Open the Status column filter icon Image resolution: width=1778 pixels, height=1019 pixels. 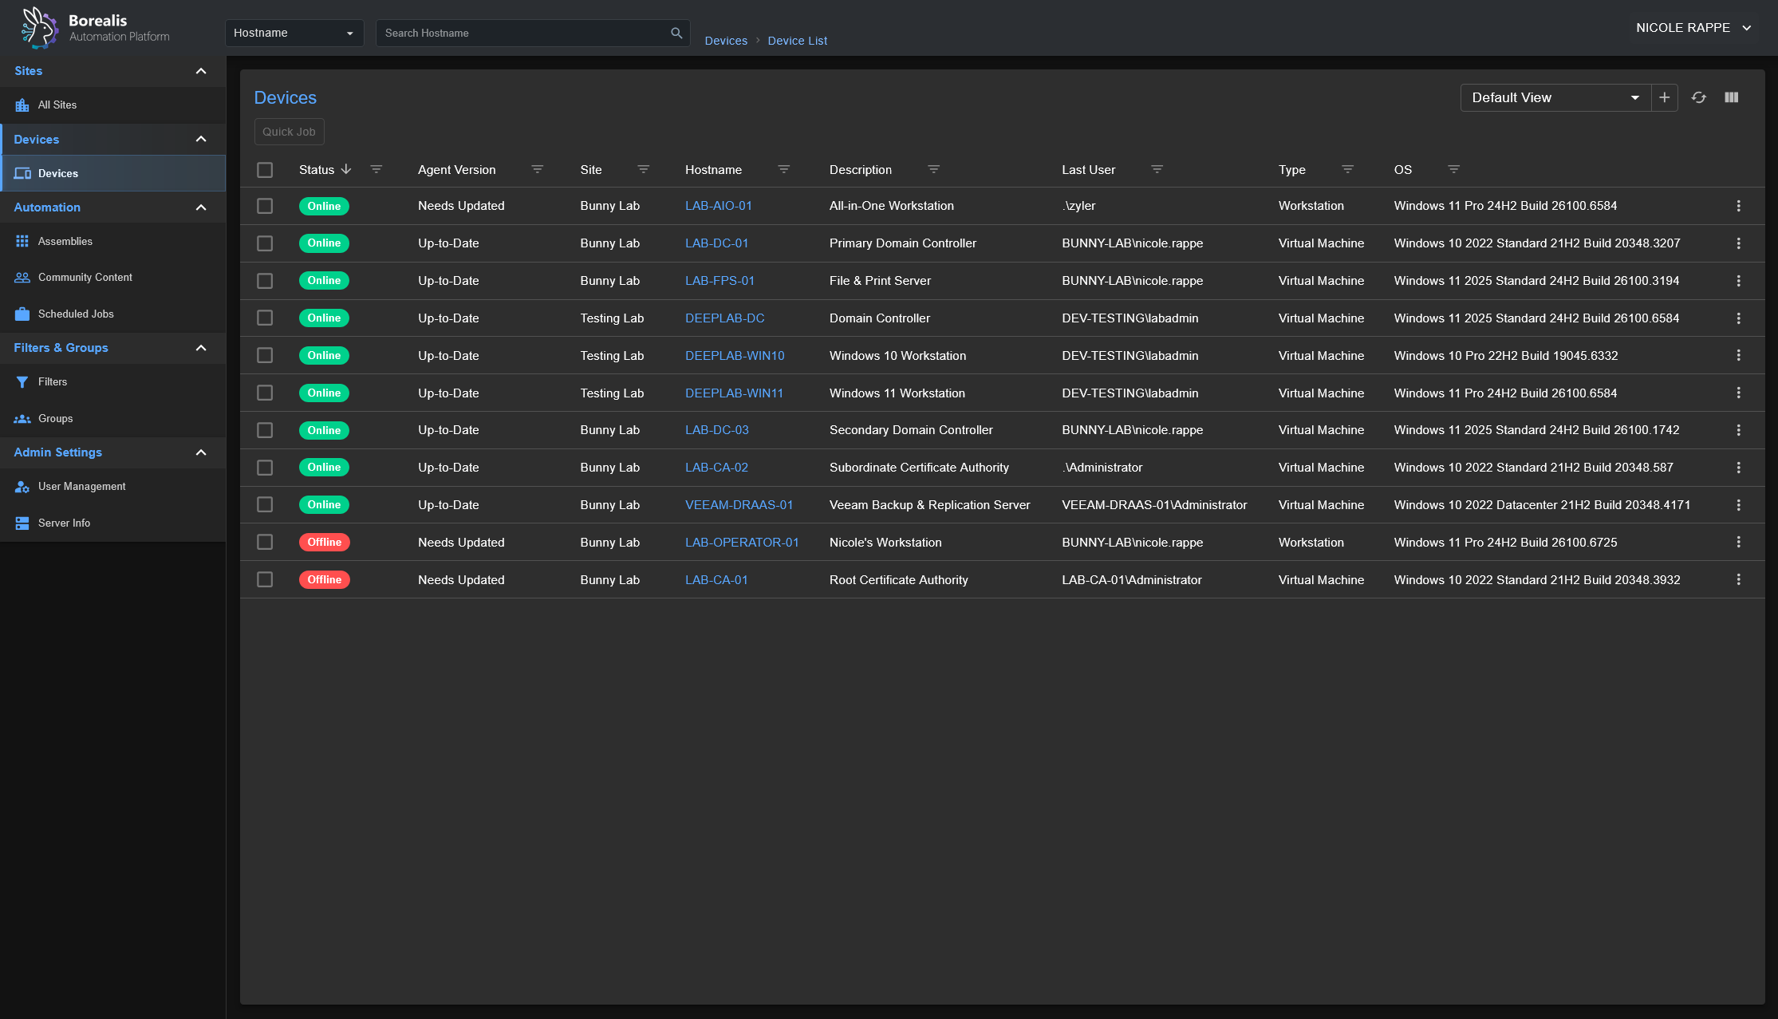(376, 169)
